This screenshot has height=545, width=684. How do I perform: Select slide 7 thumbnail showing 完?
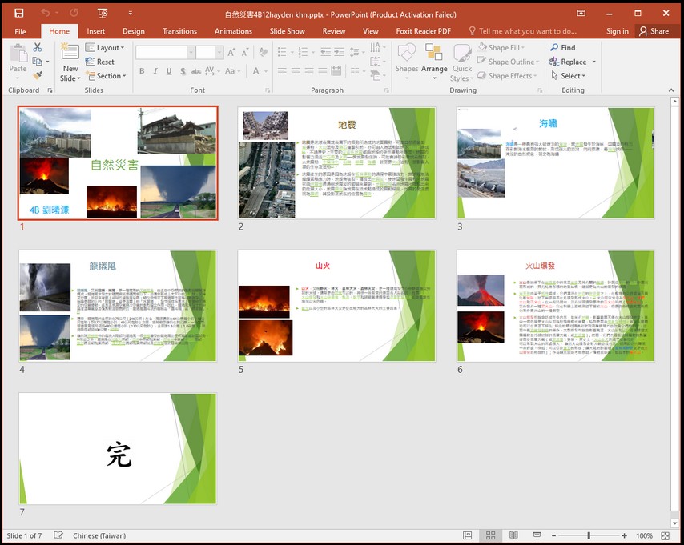118,449
